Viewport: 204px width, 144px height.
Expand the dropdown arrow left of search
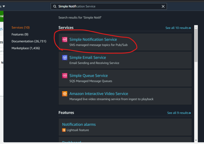pyautogui.click(x=4, y=6)
